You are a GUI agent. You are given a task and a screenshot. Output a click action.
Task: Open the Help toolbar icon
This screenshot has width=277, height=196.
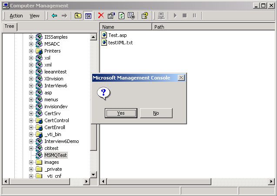pos(145,16)
